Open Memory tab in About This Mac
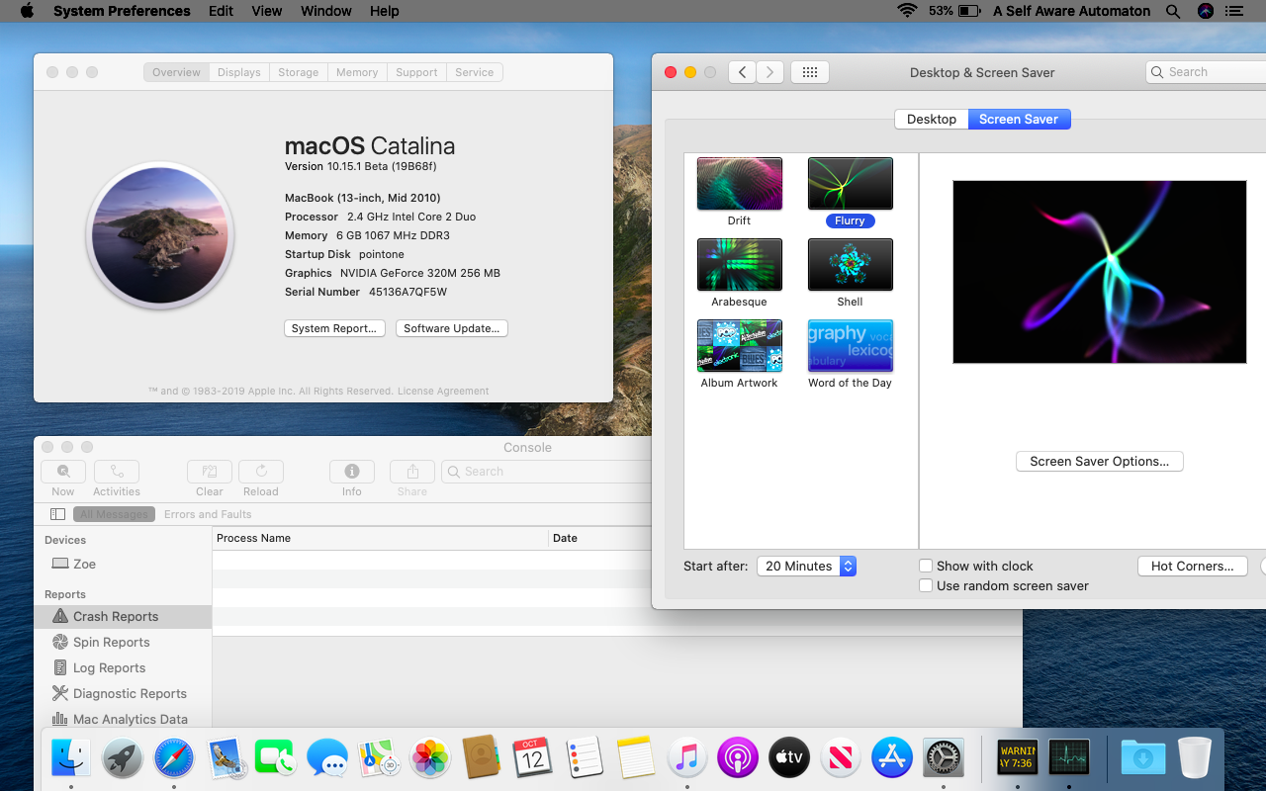Screen dimensions: 1266x791 coord(357,72)
